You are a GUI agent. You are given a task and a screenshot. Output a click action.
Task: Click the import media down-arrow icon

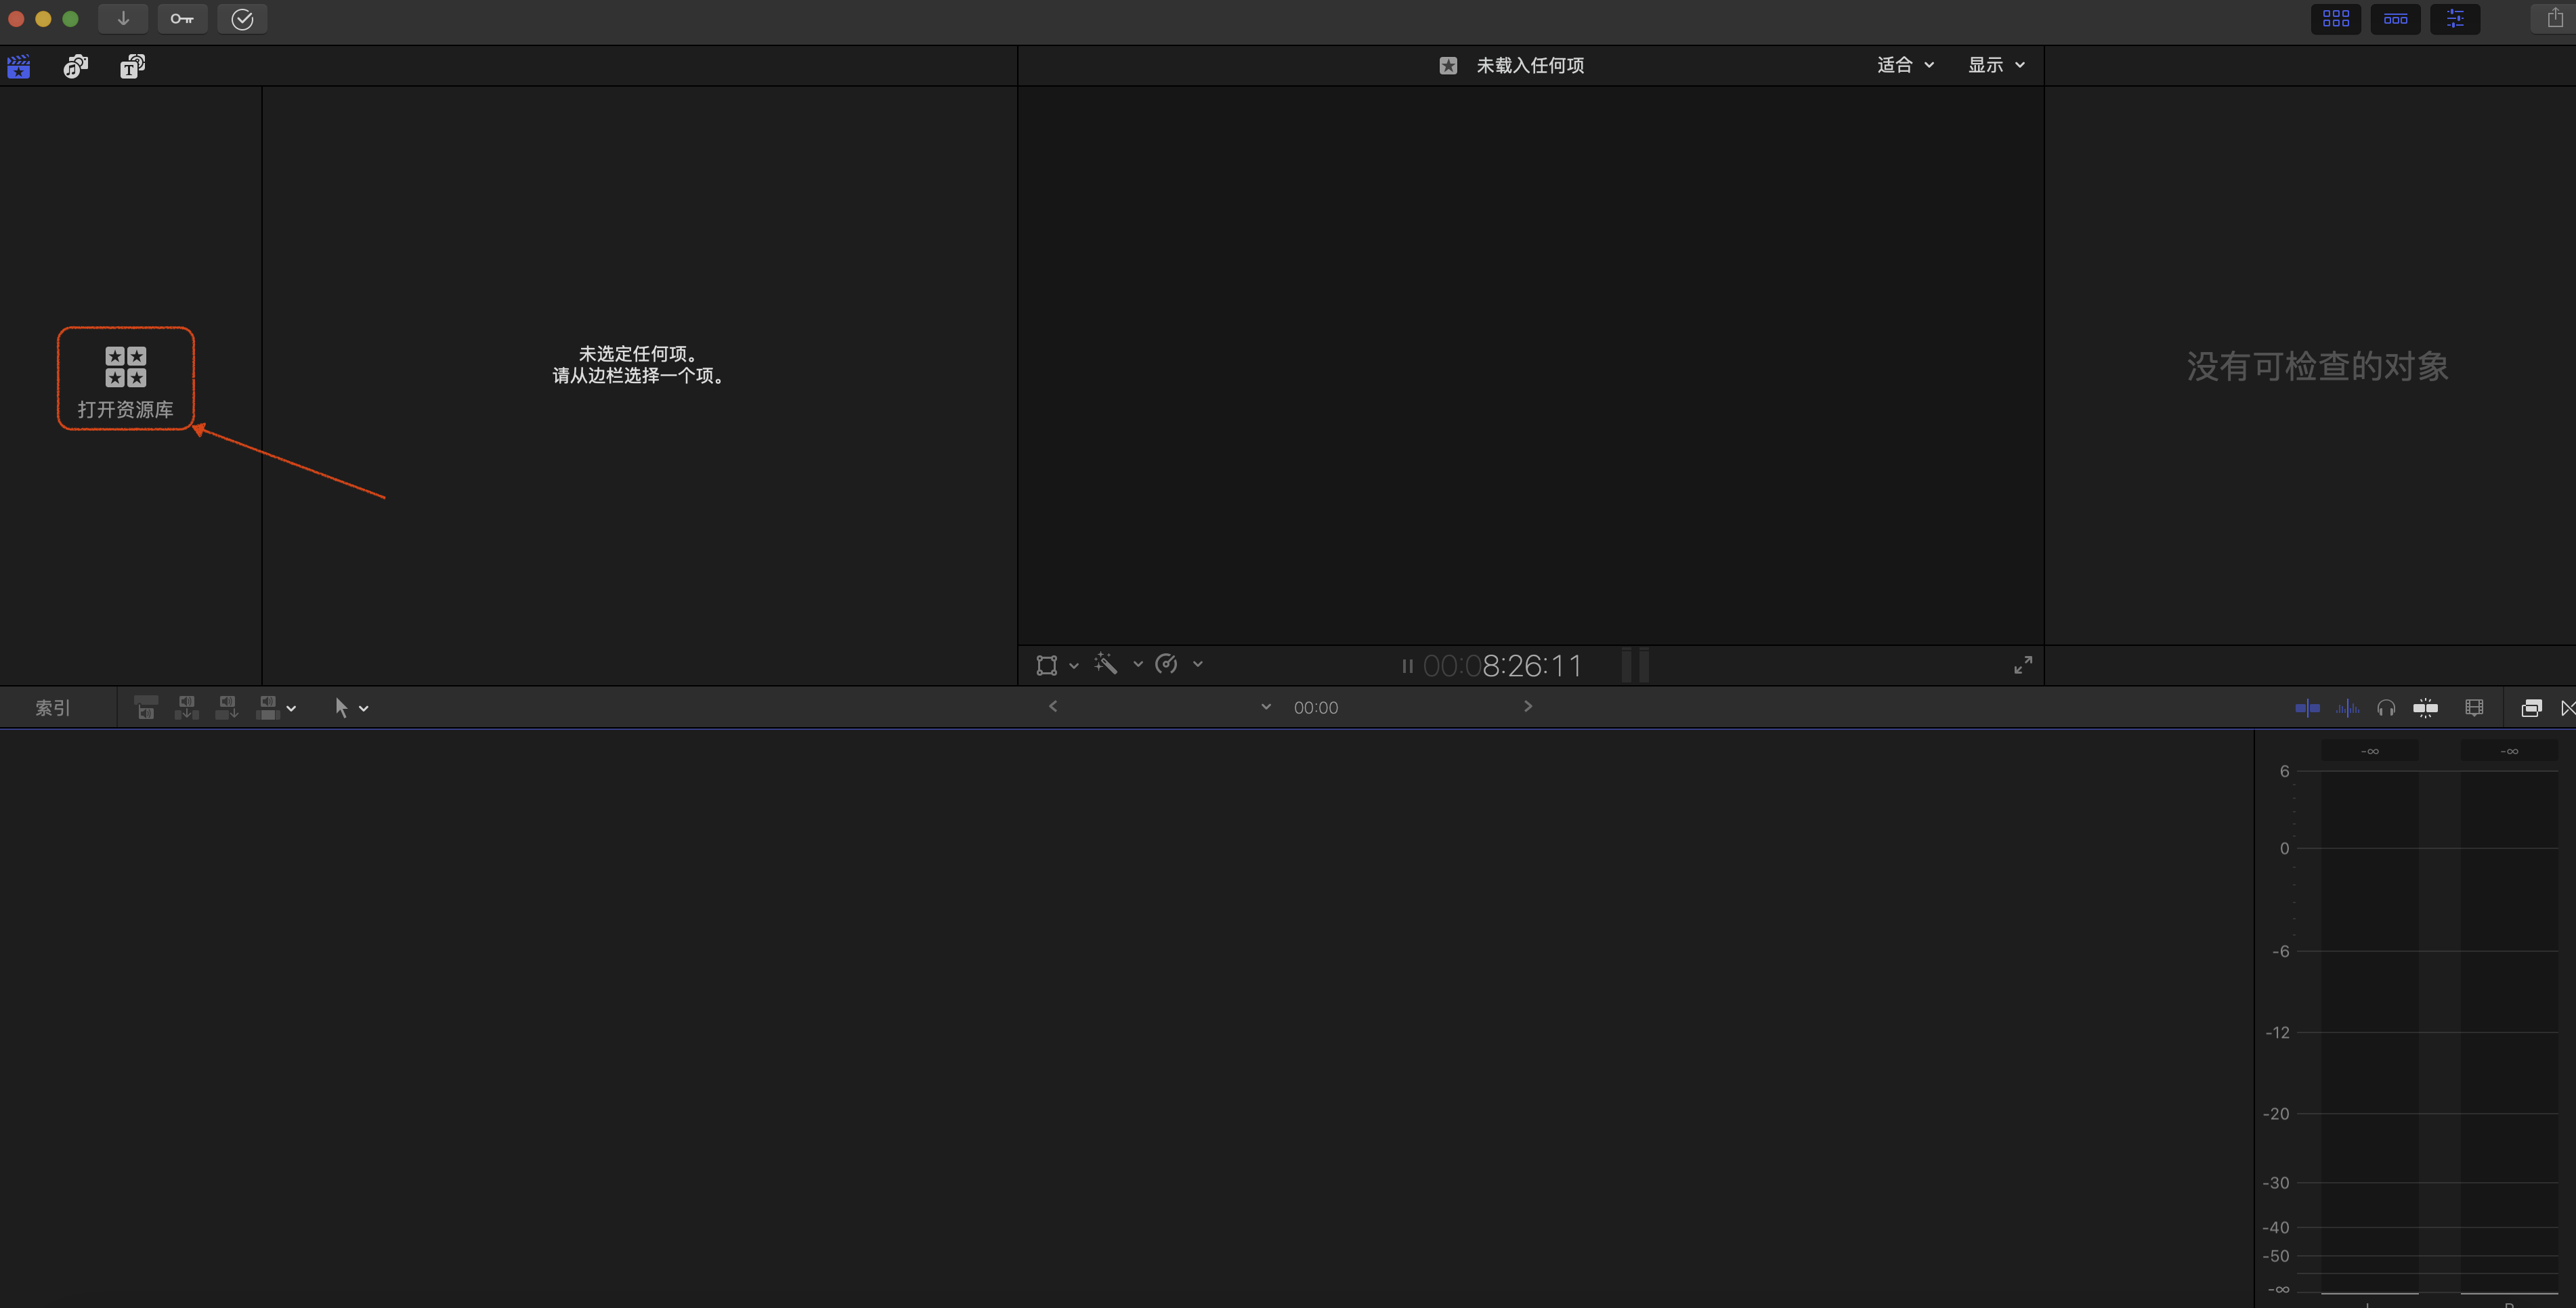tap(123, 19)
